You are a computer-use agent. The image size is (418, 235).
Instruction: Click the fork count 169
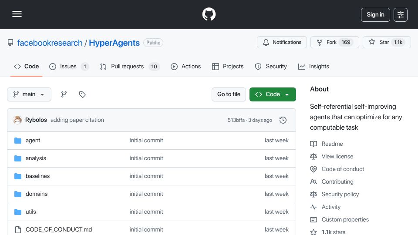(x=346, y=42)
